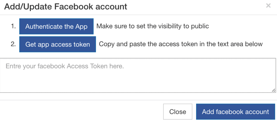Click the visibility to public instruction text
Screen dimensions: 277x122
(153, 27)
